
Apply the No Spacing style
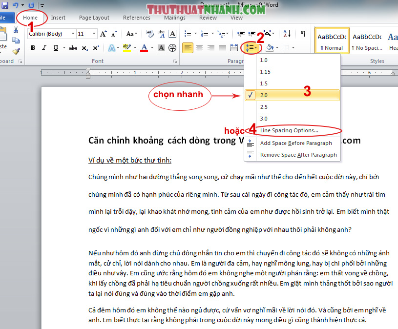tap(367, 41)
